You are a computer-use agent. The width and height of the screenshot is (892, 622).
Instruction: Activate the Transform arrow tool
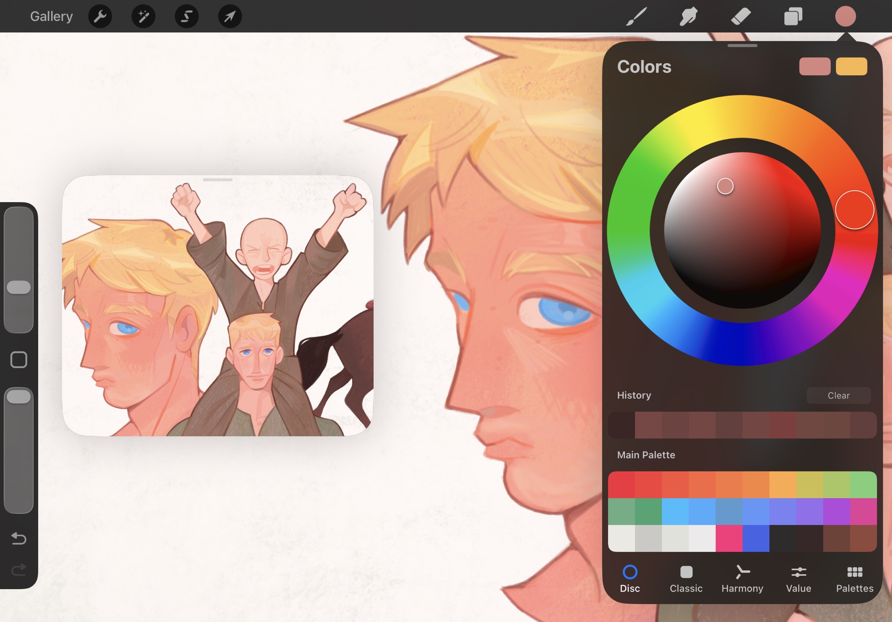point(230,16)
